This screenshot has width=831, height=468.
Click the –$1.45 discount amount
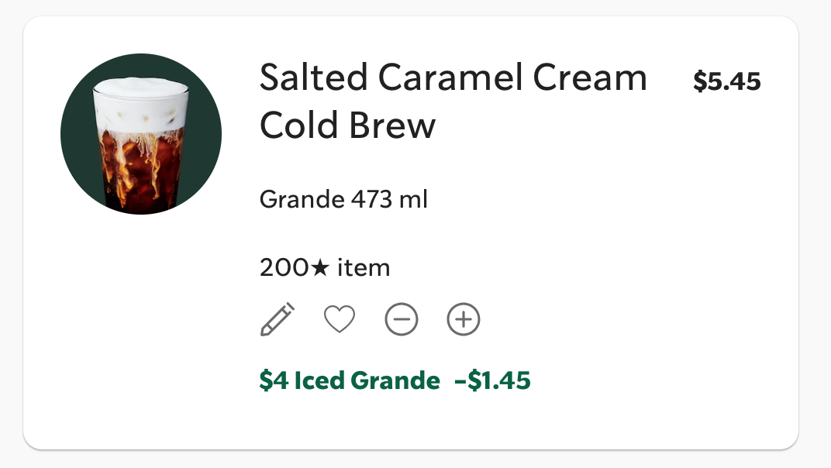(x=492, y=380)
